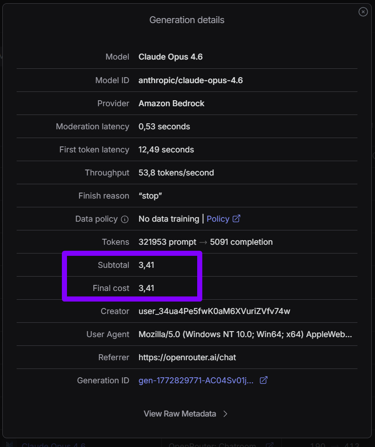Click the Tokens prompt and completion count
This screenshot has height=447, width=375.
click(x=206, y=242)
